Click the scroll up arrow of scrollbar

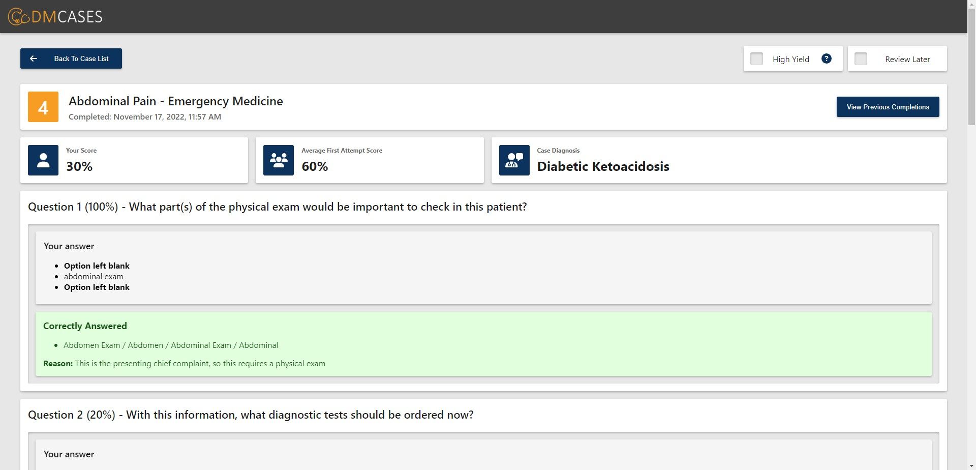click(971, 4)
